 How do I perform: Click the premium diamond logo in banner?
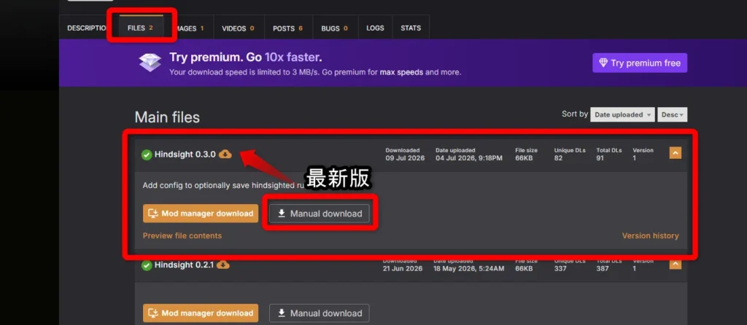[150, 63]
